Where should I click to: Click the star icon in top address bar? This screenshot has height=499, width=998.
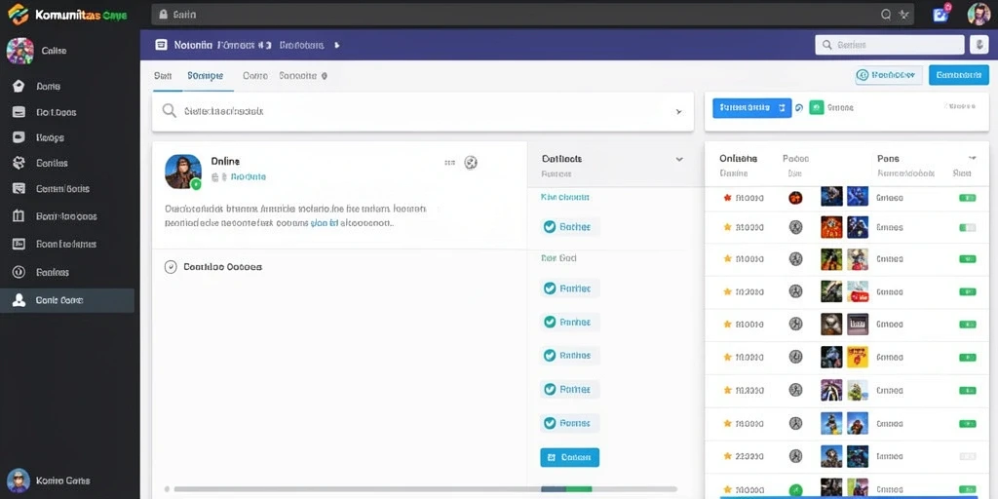(903, 14)
